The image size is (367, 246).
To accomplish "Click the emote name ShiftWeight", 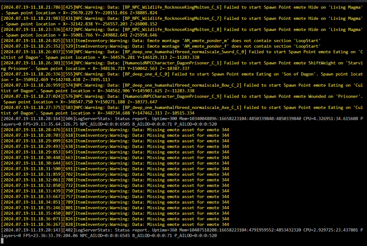I will pos(322,63).
